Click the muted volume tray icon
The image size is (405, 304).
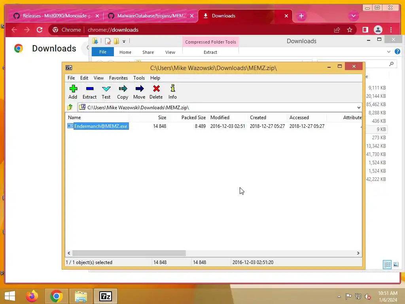(368, 296)
